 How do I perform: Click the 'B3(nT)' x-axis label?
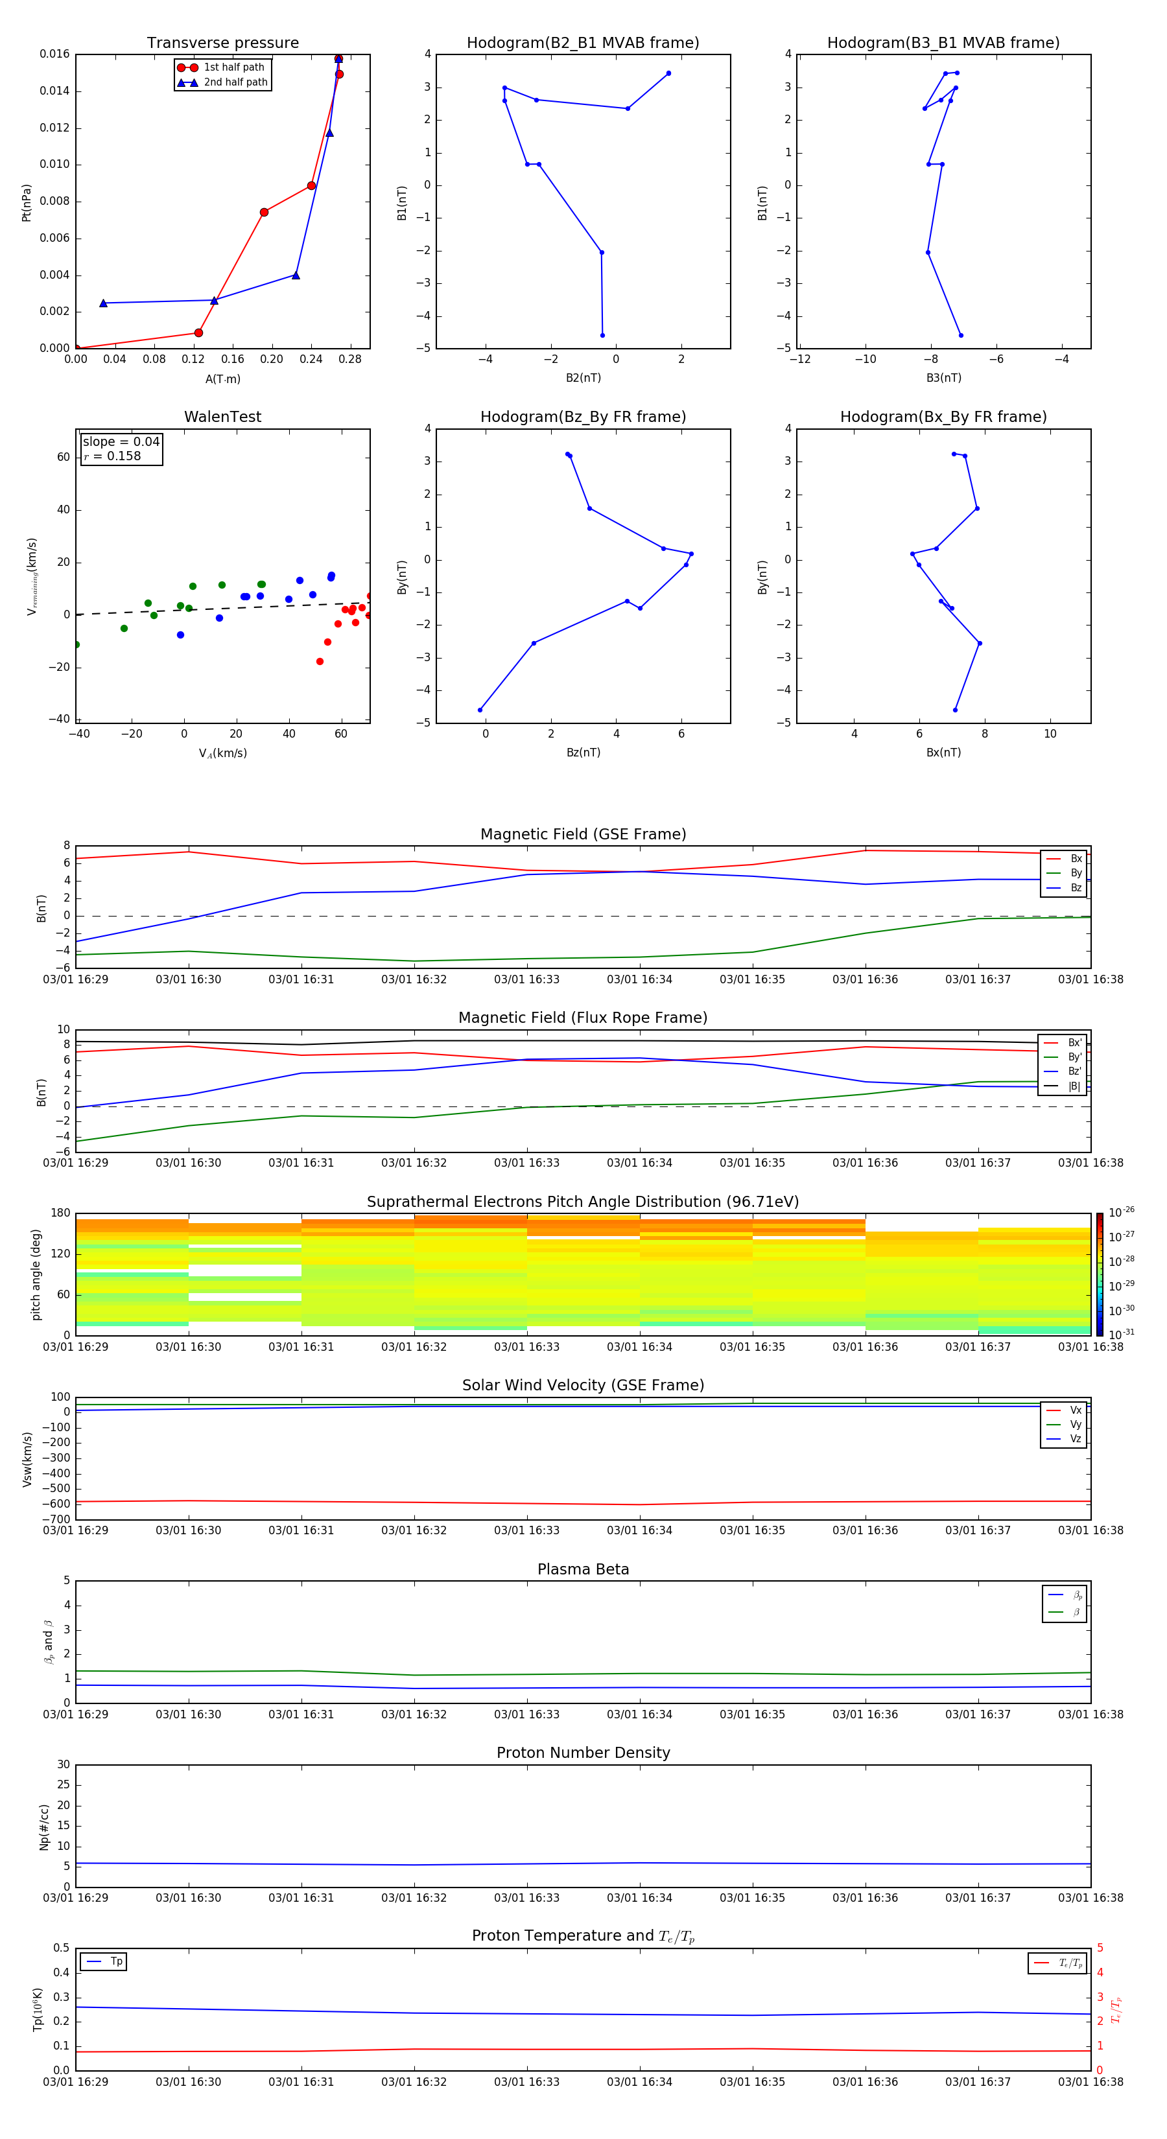[943, 378]
